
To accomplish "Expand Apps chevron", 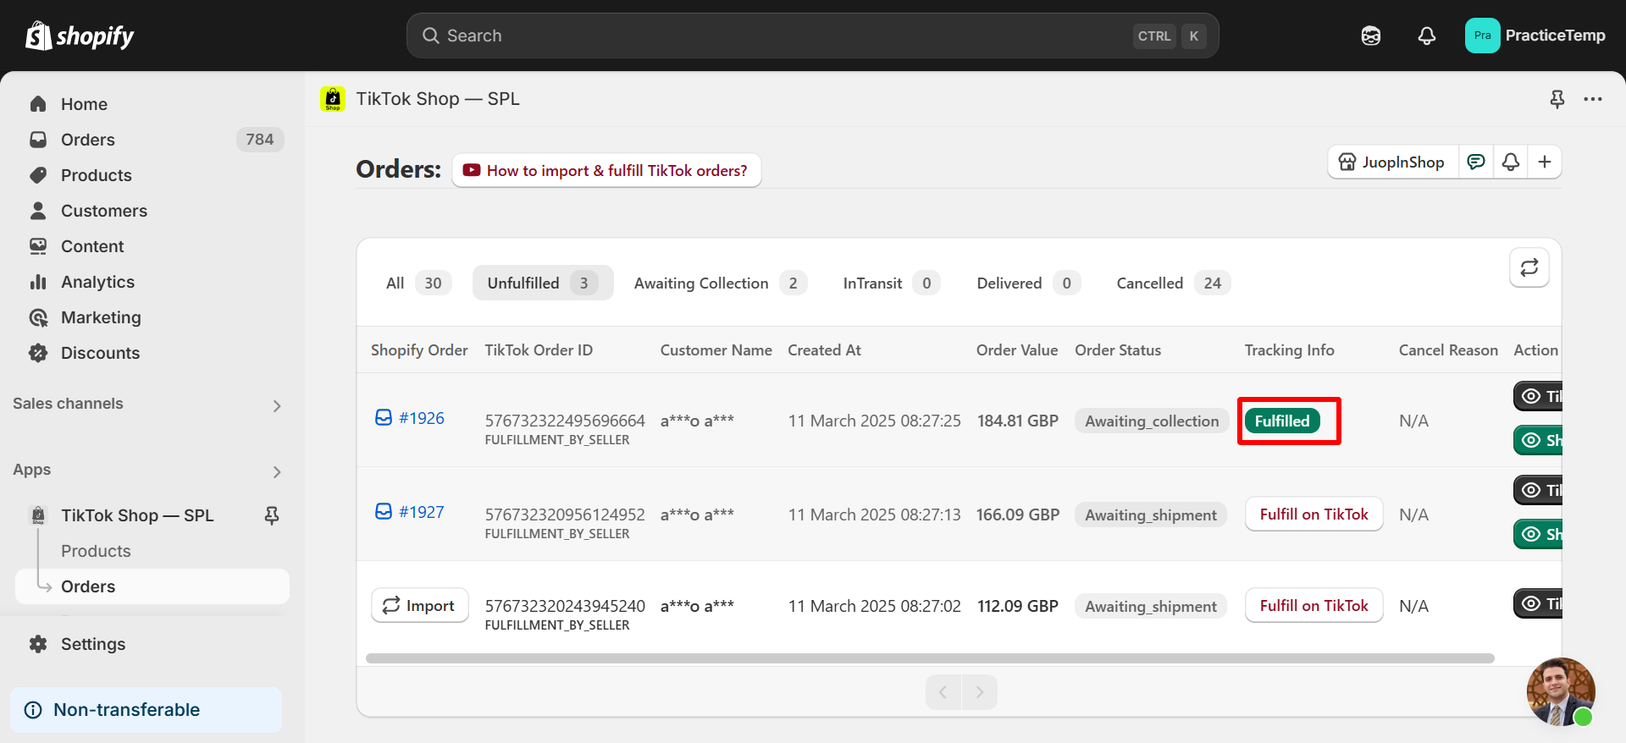I will pos(277,471).
